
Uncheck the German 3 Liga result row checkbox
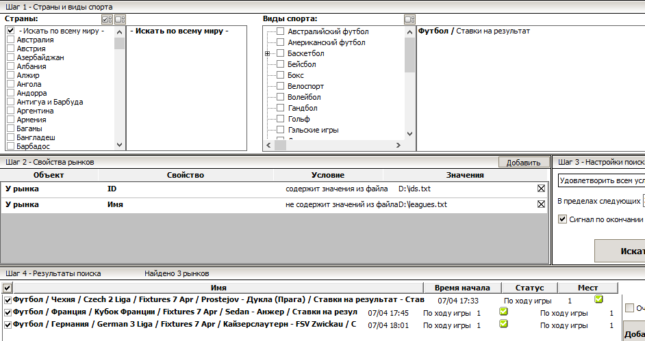8,325
